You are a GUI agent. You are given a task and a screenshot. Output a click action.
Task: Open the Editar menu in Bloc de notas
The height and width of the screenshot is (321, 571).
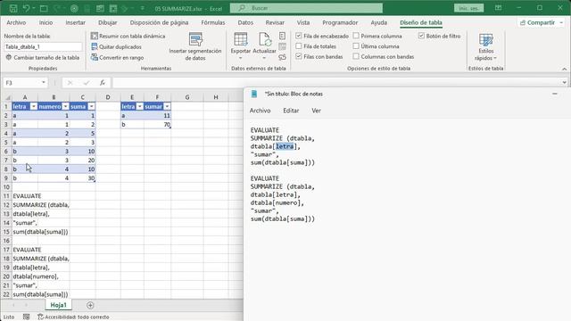tap(291, 111)
